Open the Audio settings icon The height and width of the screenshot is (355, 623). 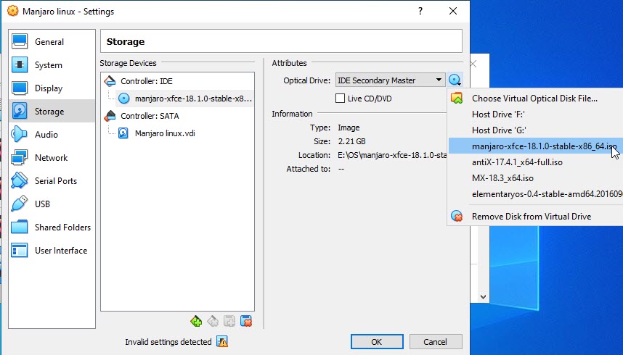20,135
